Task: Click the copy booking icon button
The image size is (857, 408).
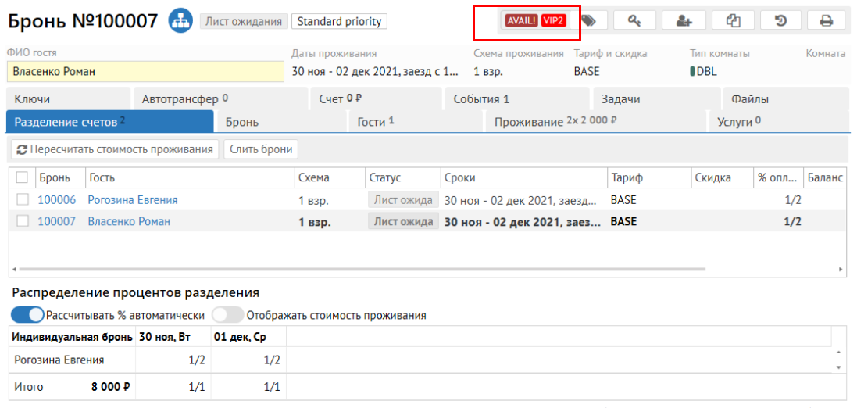Action: [733, 21]
